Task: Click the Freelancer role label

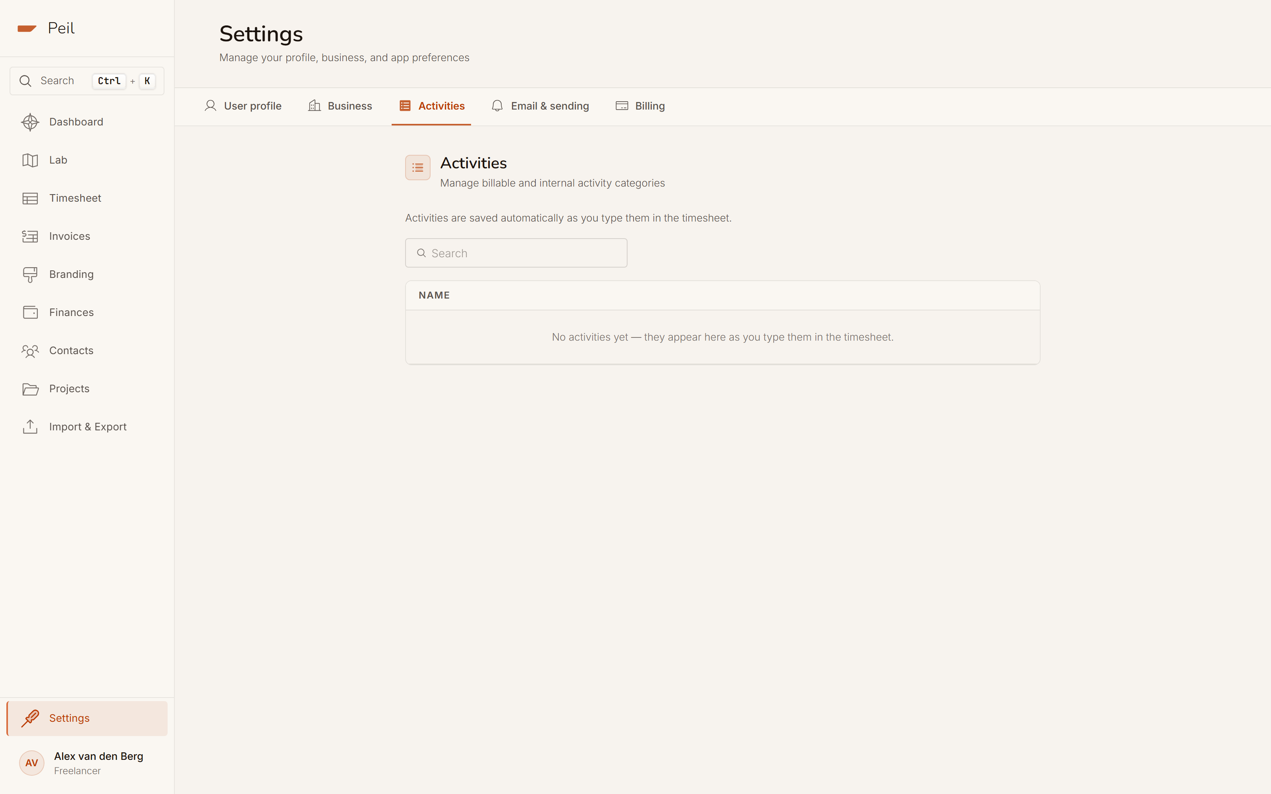Action: point(77,771)
